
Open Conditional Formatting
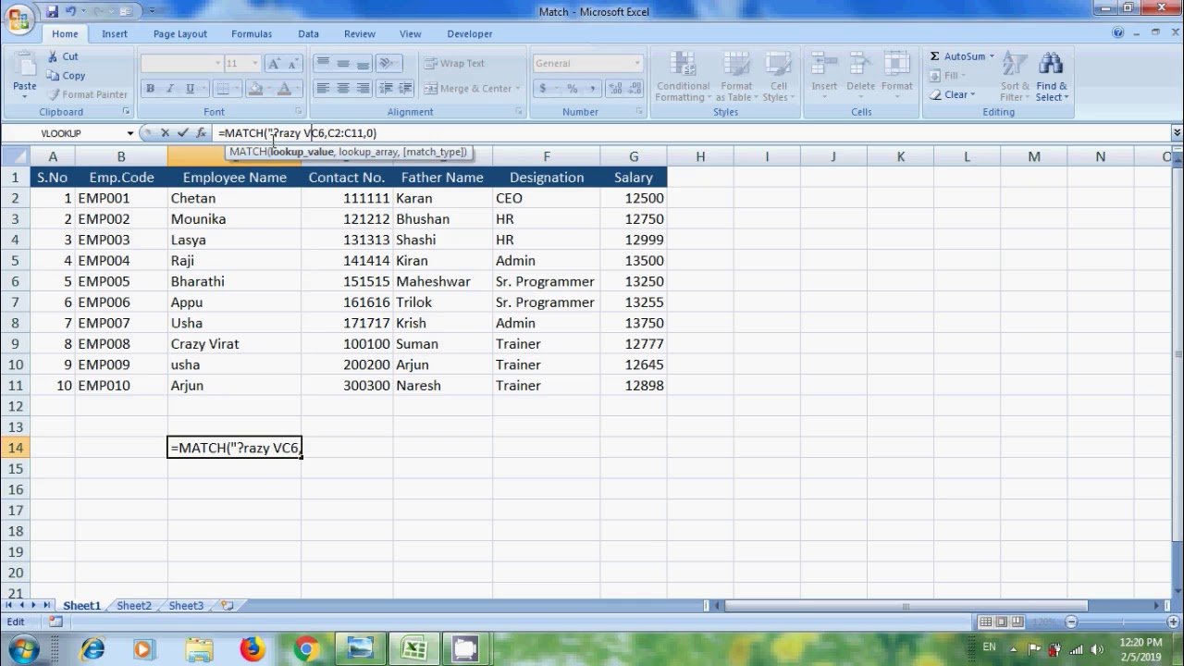(x=683, y=77)
